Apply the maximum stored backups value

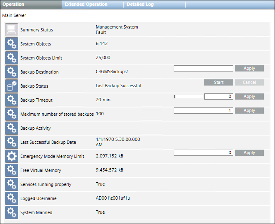point(249,111)
